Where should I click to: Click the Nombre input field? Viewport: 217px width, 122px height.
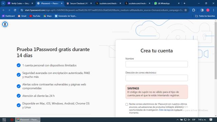(157, 64)
